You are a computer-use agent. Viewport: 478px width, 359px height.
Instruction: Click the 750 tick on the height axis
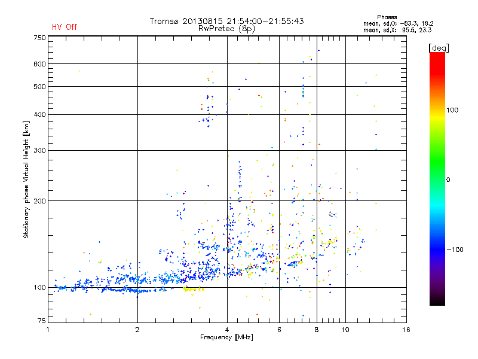pyautogui.click(x=39, y=38)
